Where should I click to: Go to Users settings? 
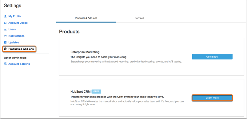click(12, 29)
